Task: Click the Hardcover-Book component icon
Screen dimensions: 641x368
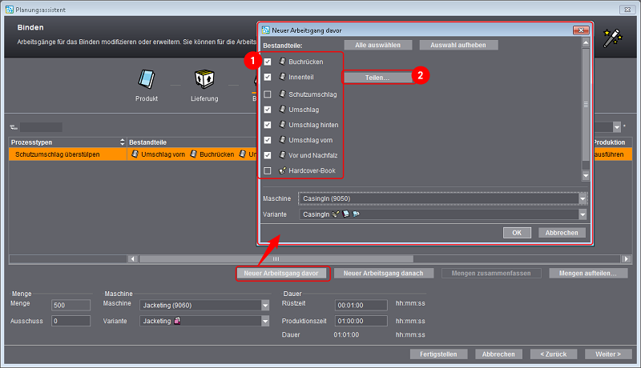Action: pos(282,171)
